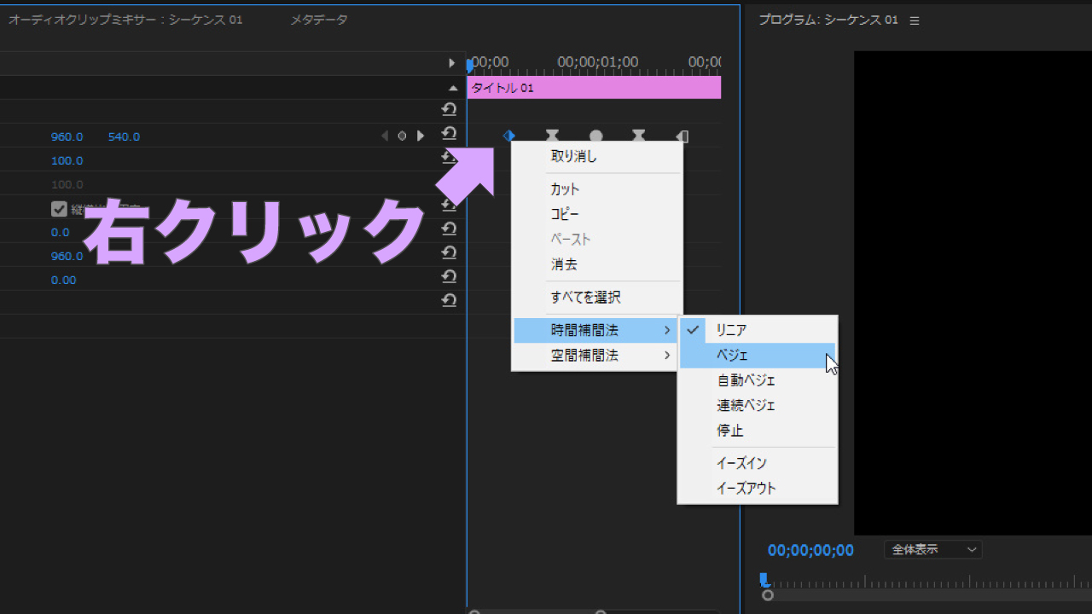
Task: Expand the 空間補間法 submenu
Action: pyautogui.click(x=596, y=356)
